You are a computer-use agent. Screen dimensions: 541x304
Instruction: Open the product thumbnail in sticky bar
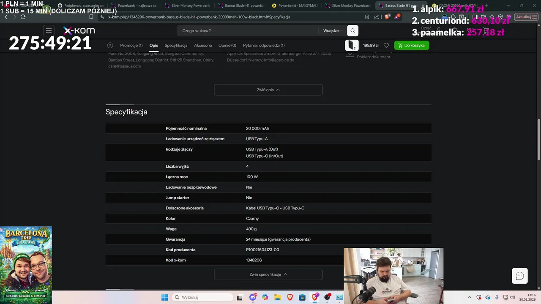coord(352,45)
